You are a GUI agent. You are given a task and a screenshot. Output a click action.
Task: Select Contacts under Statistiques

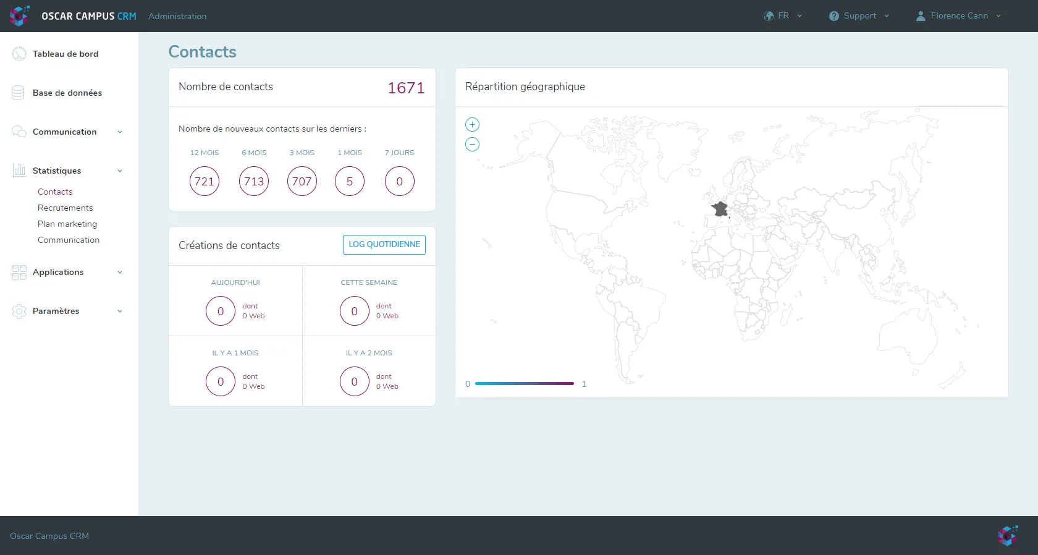pos(55,192)
